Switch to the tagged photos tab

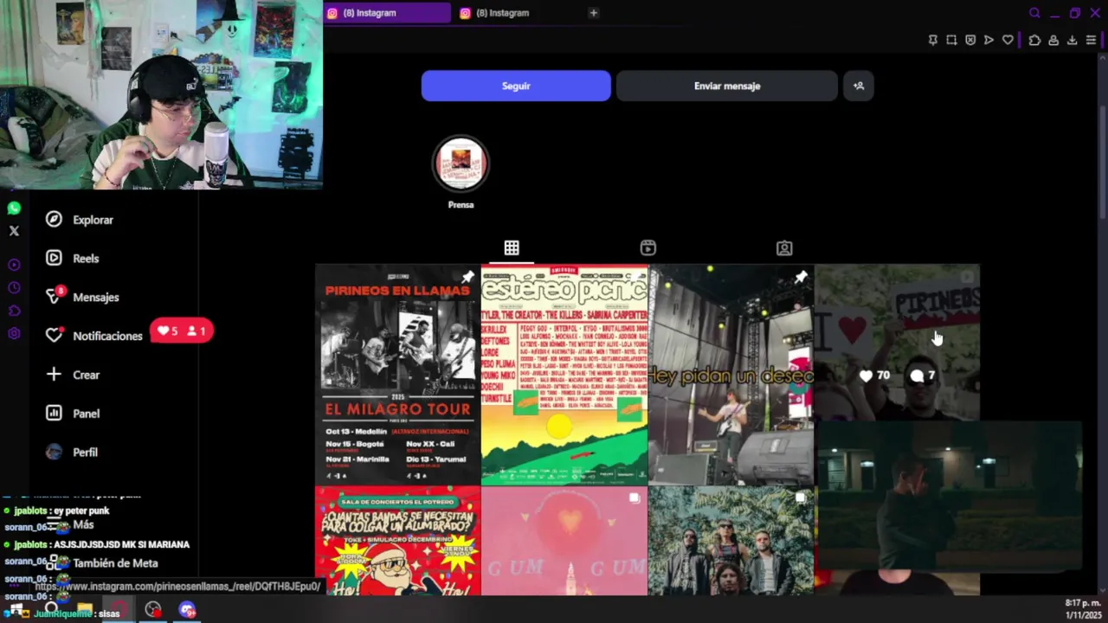click(x=784, y=248)
